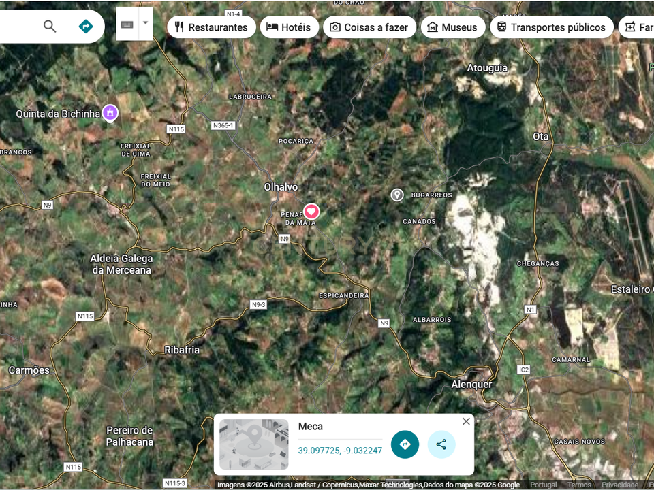Viewport: 654px width, 490px height.
Task: Click the Pereiro de Palhacana label
Action: click(129, 436)
